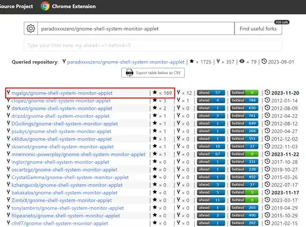Click ahead 67 badge for mnemonic-powerplay
306x227 pixels.
[211, 154]
